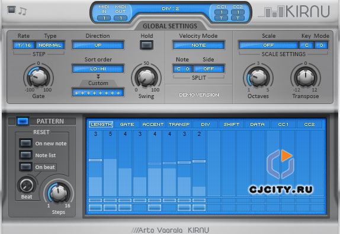Click the Octaves knob
The height and width of the screenshot is (234, 340).
coord(258,77)
